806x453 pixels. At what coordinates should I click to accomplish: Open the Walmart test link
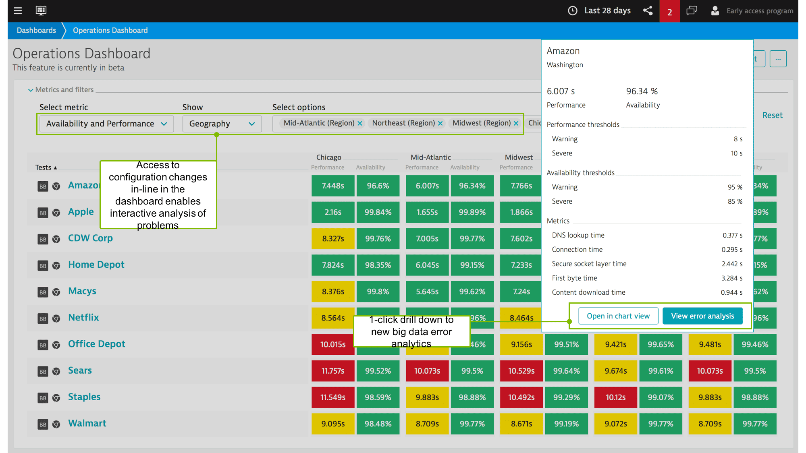(x=87, y=423)
